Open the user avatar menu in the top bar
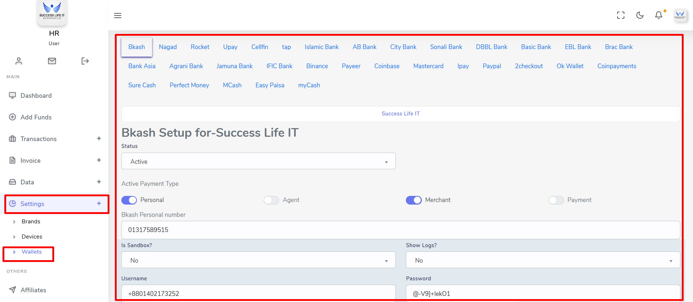The image size is (693, 302). click(x=680, y=15)
